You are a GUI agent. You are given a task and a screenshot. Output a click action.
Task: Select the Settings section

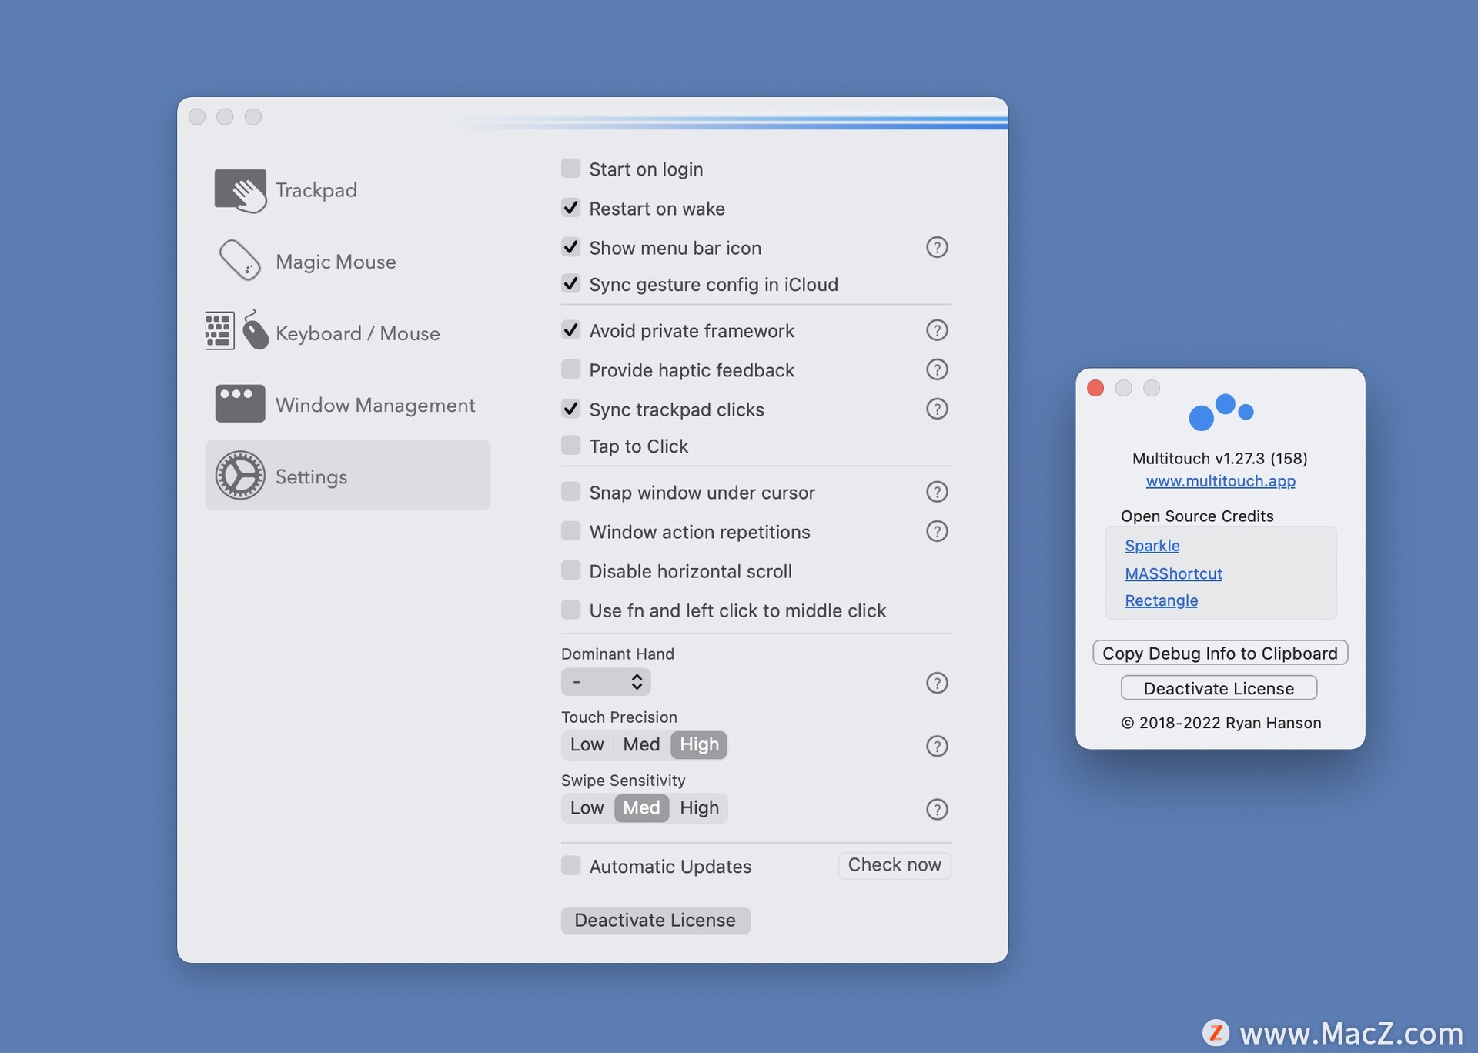tap(348, 475)
